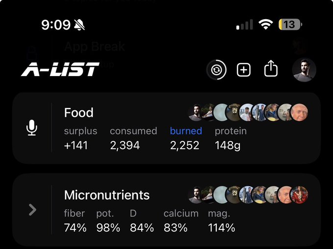Open the profile avatar in the header
333x249 pixels.
(x=304, y=70)
